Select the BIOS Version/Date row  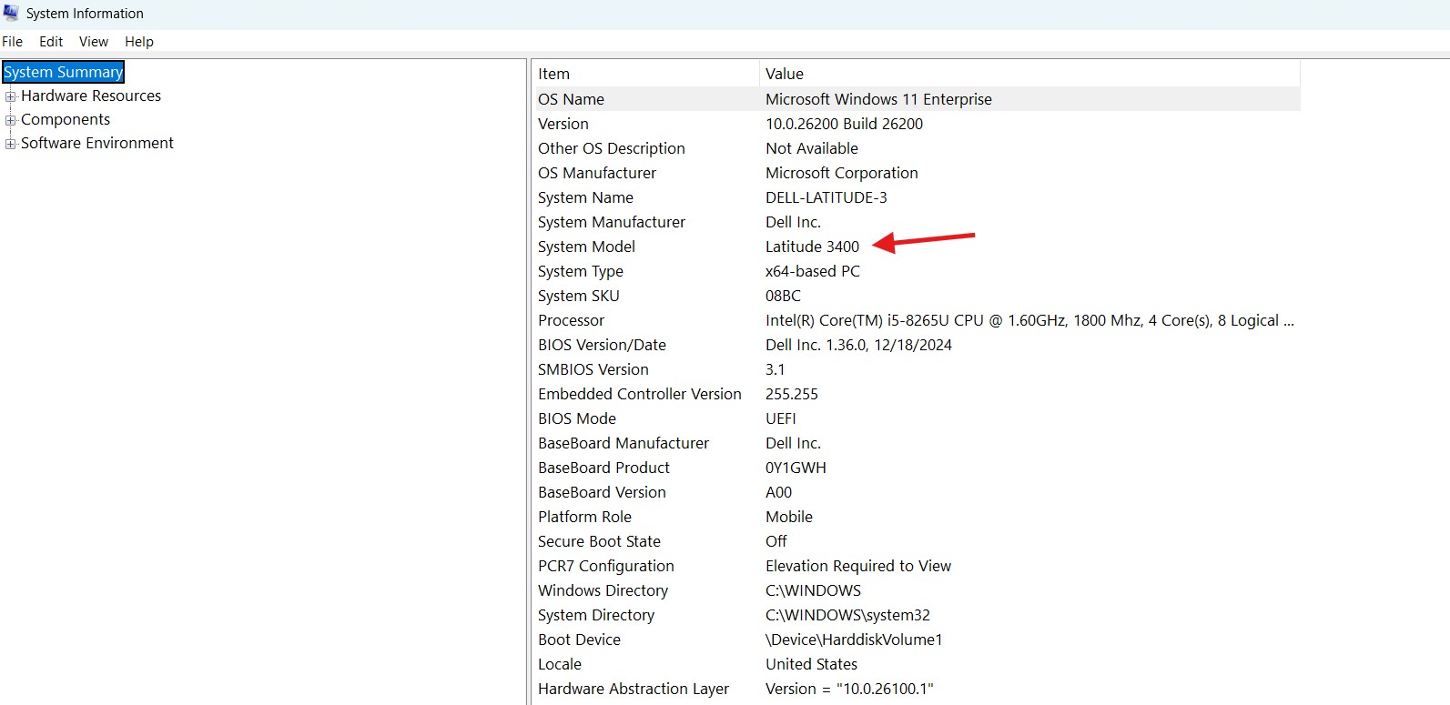[x=917, y=345]
